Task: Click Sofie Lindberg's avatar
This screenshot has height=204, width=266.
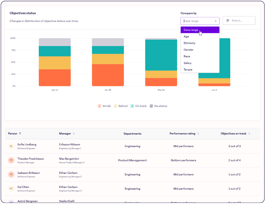Action: coord(11,146)
